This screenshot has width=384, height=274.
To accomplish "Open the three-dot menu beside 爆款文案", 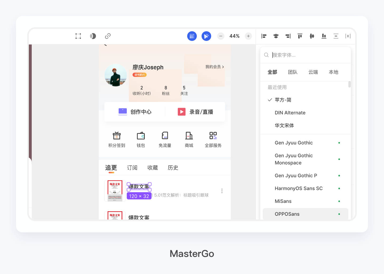I will pyautogui.click(x=222, y=191).
